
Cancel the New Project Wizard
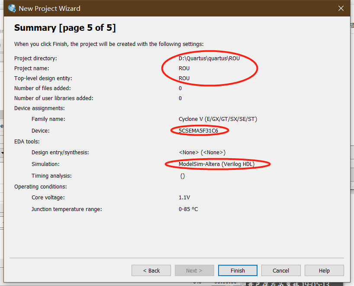tap(281, 270)
